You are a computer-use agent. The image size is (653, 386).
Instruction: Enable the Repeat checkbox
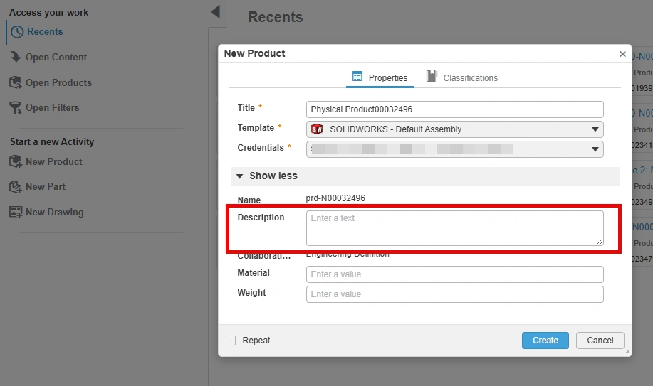(x=231, y=341)
